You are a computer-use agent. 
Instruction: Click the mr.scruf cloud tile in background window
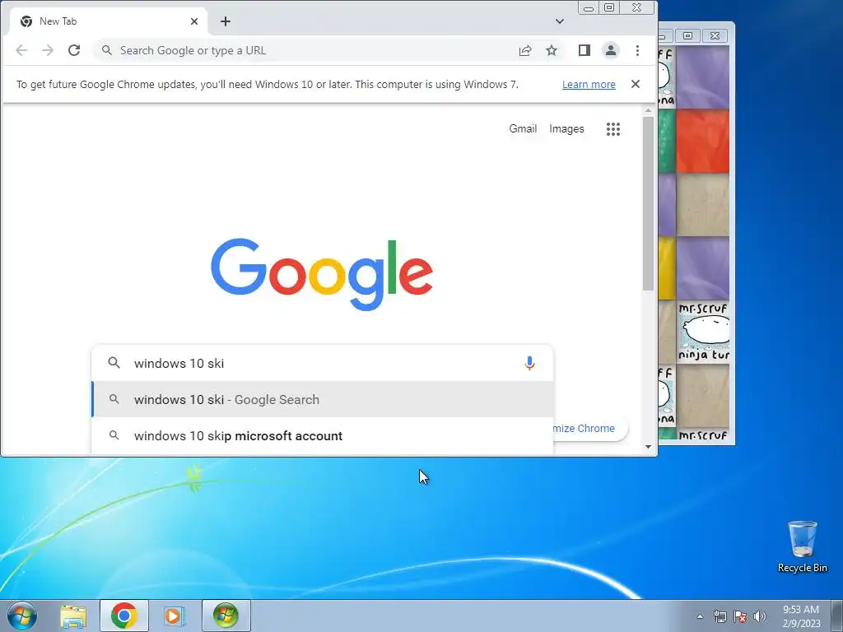(703, 332)
